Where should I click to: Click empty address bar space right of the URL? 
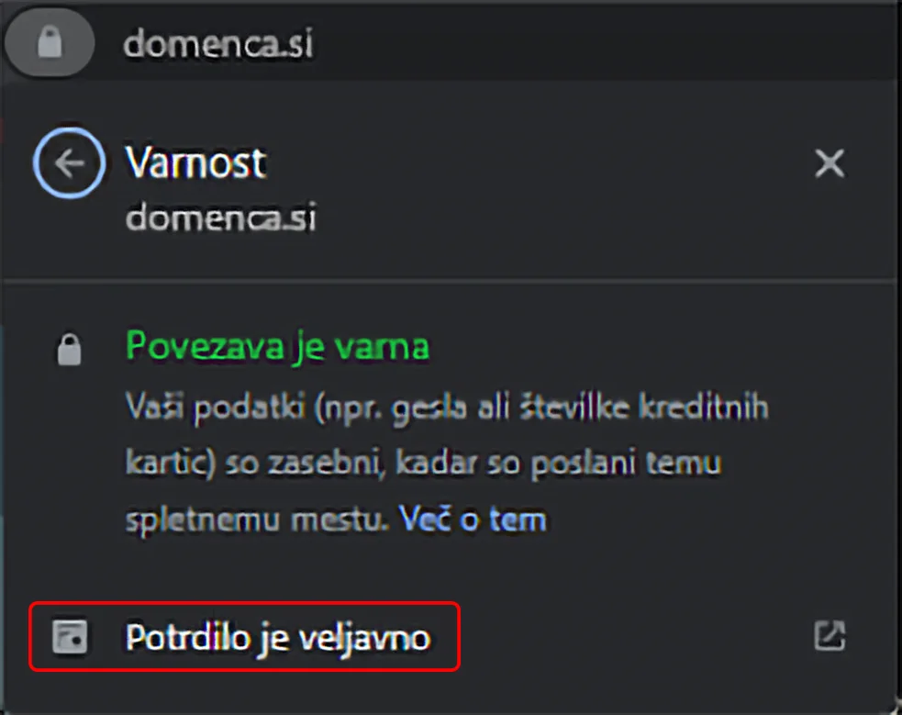[596, 44]
